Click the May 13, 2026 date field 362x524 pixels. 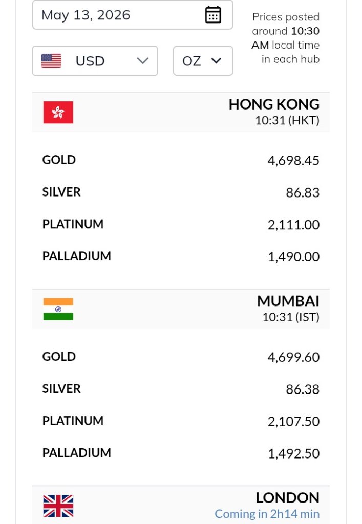pos(133,15)
